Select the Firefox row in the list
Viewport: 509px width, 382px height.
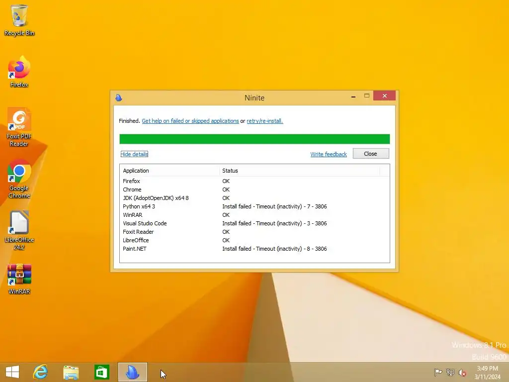coord(254,181)
